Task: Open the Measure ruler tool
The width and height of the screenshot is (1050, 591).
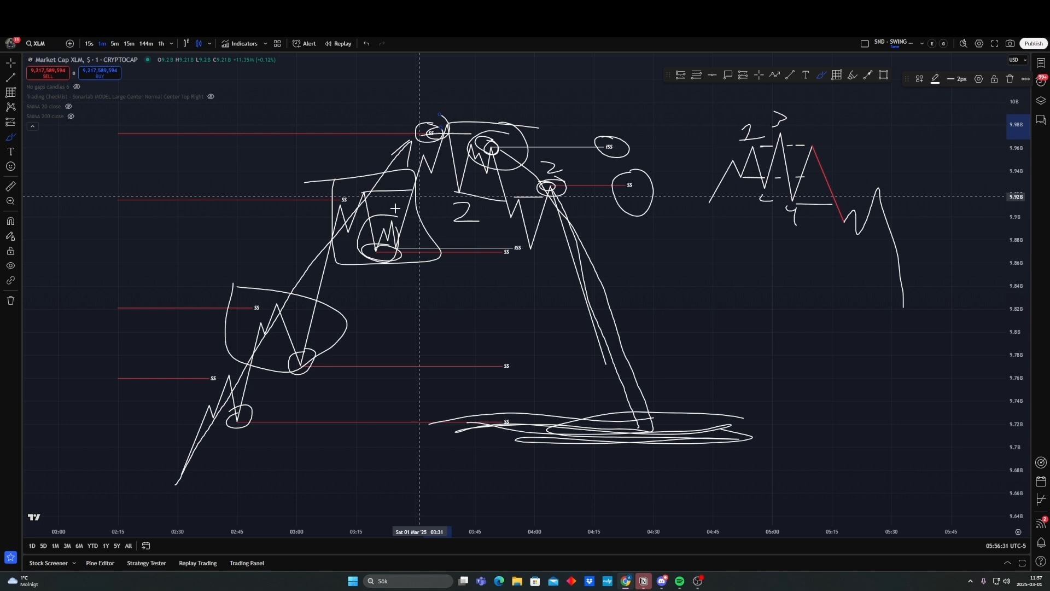Action: [10, 186]
